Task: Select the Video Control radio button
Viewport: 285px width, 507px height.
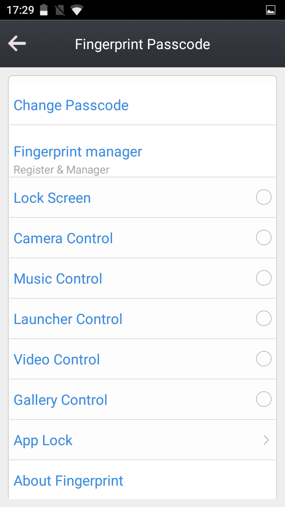Action: click(x=264, y=359)
